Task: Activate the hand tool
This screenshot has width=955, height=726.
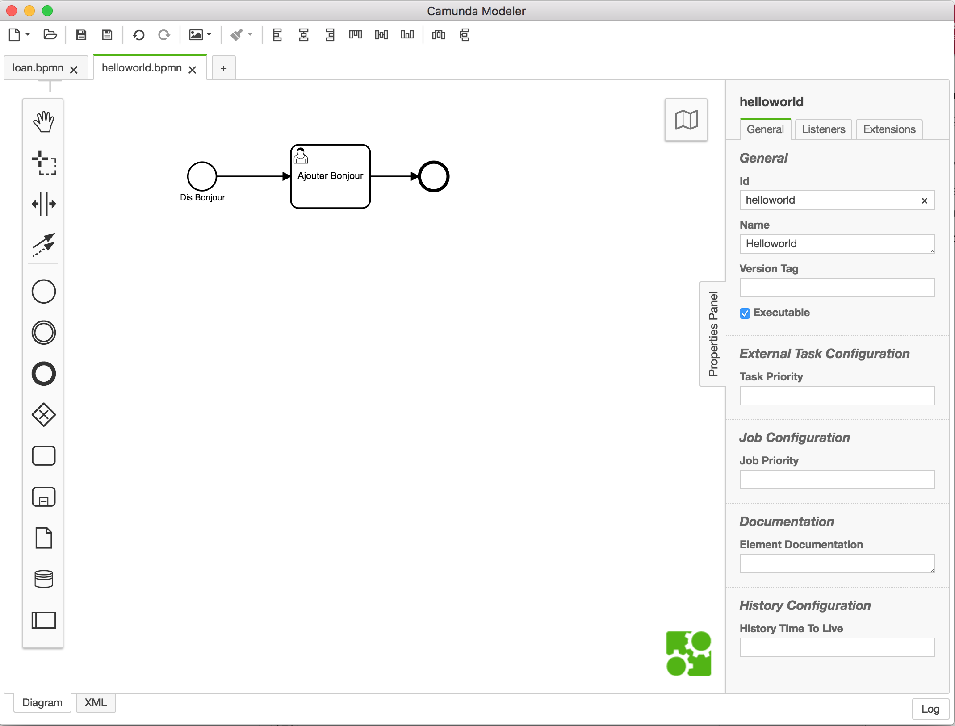Action: tap(43, 121)
